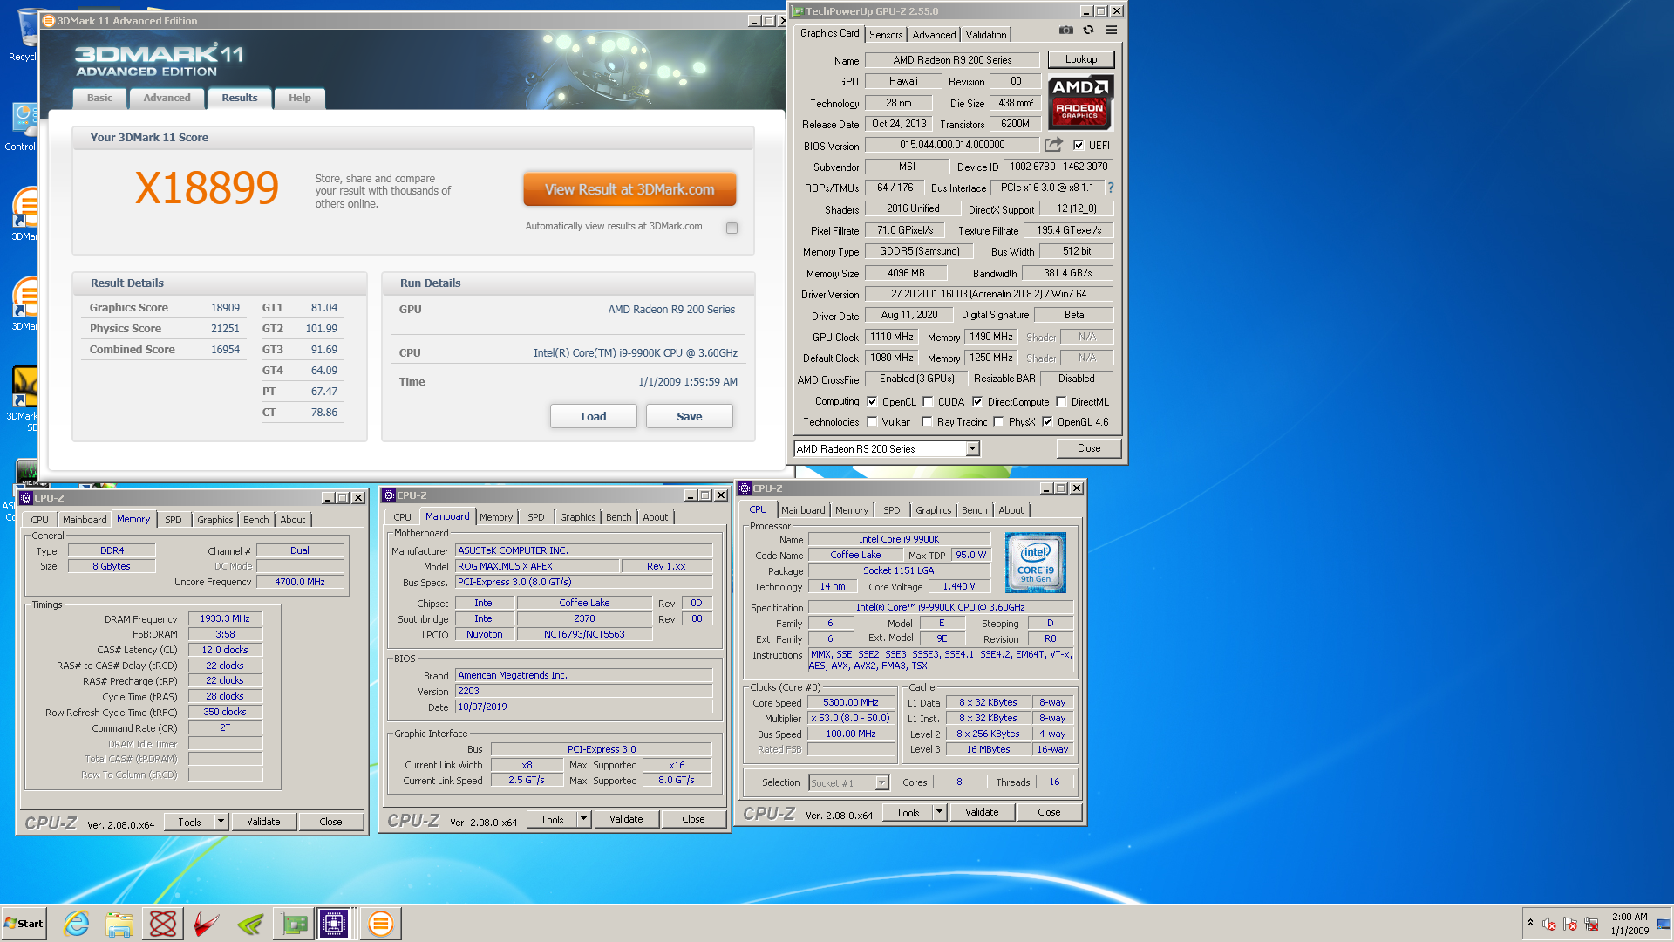
Task: Click the Multiplier x 53.0 field
Action: (851, 718)
